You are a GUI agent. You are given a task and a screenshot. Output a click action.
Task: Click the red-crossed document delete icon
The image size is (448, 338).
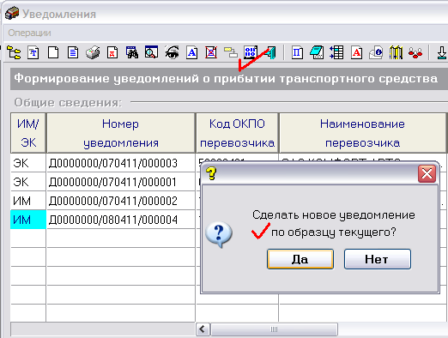point(211,52)
